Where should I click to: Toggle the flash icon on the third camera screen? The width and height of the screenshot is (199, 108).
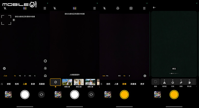pos(104,8)
